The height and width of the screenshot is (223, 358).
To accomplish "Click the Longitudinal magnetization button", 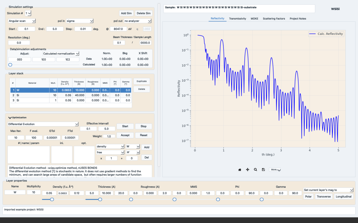I will click(343, 197).
